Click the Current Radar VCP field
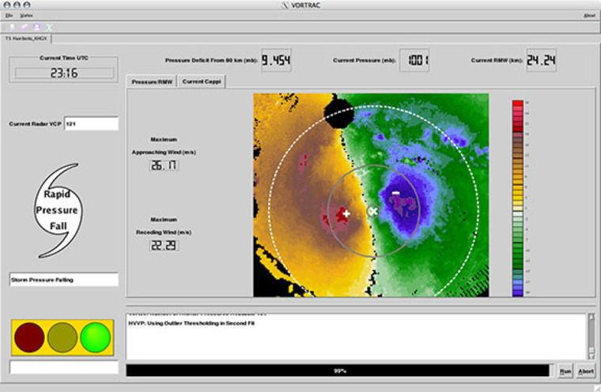Image resolution: width=601 pixels, height=392 pixels. [x=91, y=124]
